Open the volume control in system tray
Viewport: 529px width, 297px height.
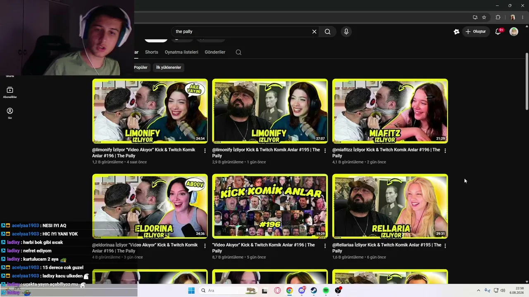point(503,290)
